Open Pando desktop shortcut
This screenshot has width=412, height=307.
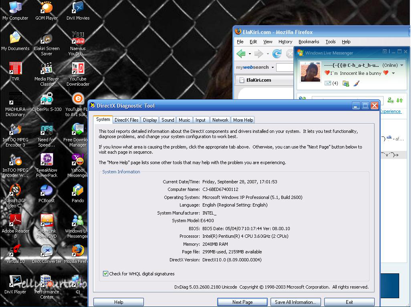78,194
